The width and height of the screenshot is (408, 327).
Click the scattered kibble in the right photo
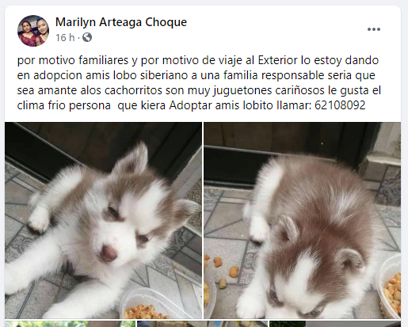(x=220, y=271)
